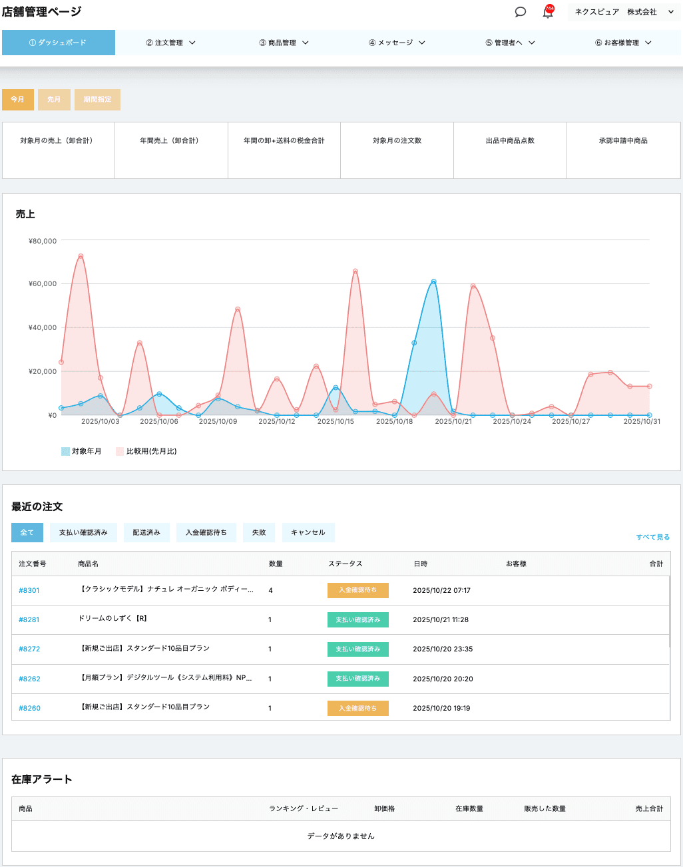Click the すべて見る link

pyautogui.click(x=652, y=537)
